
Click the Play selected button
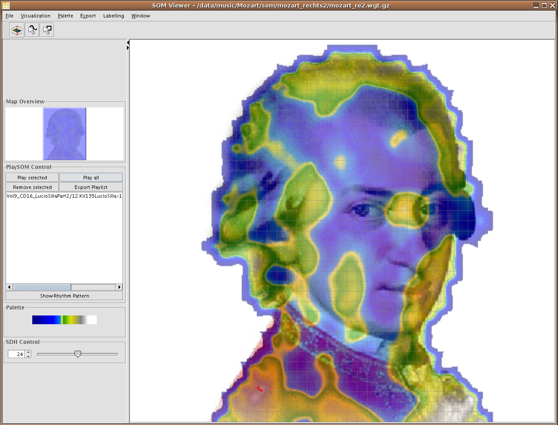pyautogui.click(x=32, y=178)
